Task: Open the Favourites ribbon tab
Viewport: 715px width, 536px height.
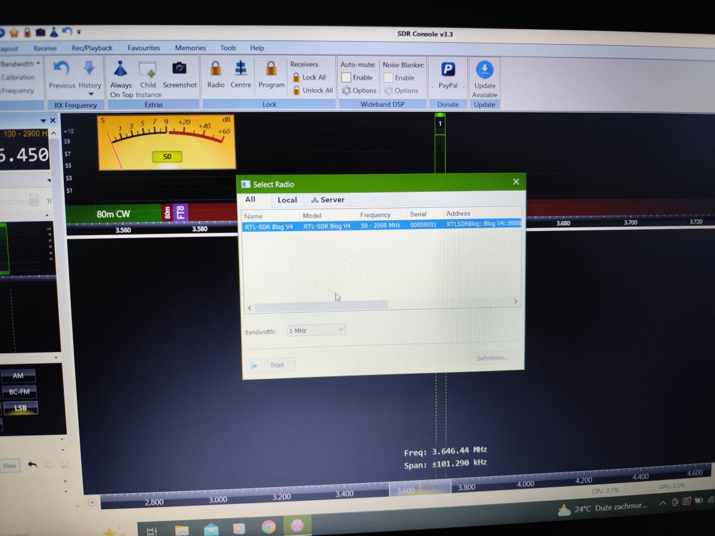Action: coord(144,48)
